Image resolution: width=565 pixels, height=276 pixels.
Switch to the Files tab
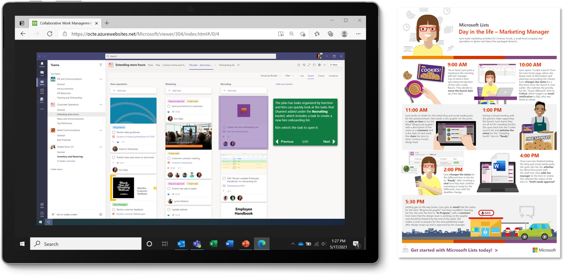158,65
